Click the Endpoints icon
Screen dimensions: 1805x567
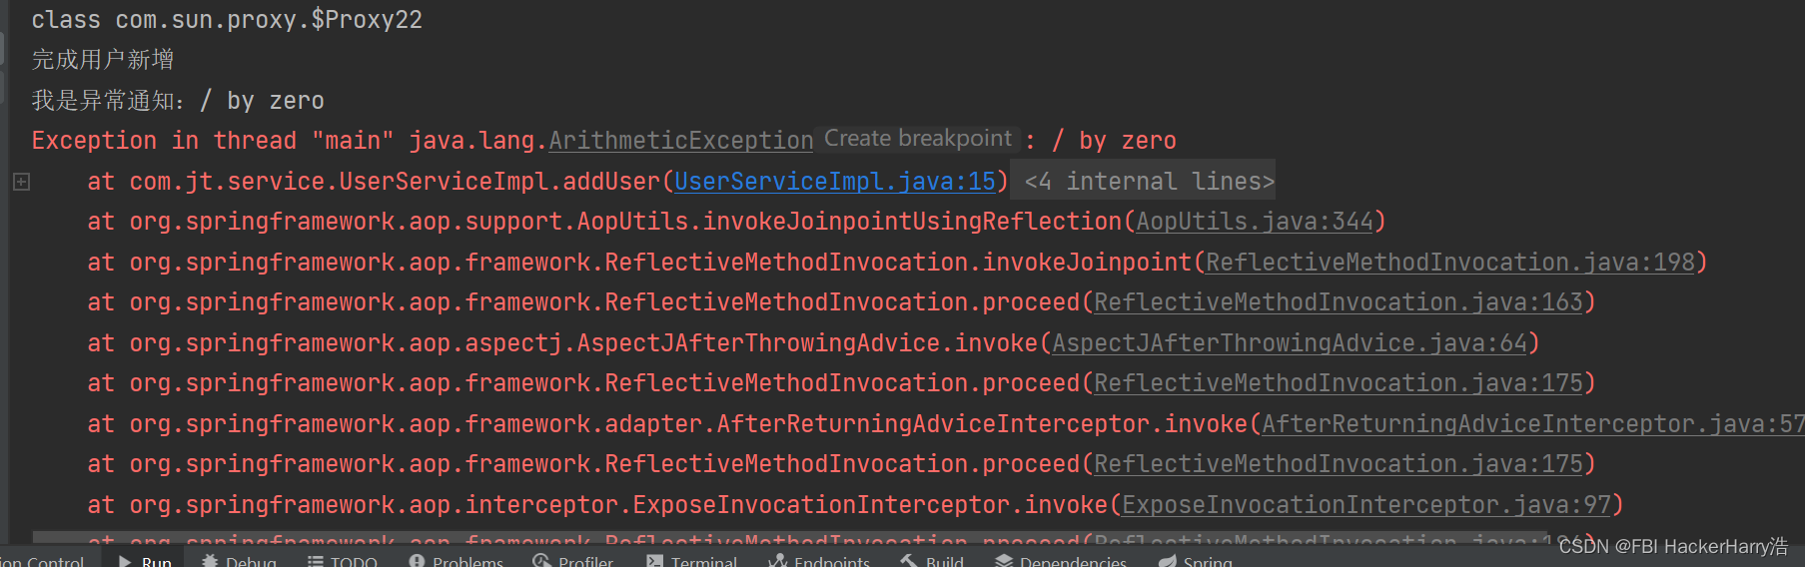click(x=777, y=561)
